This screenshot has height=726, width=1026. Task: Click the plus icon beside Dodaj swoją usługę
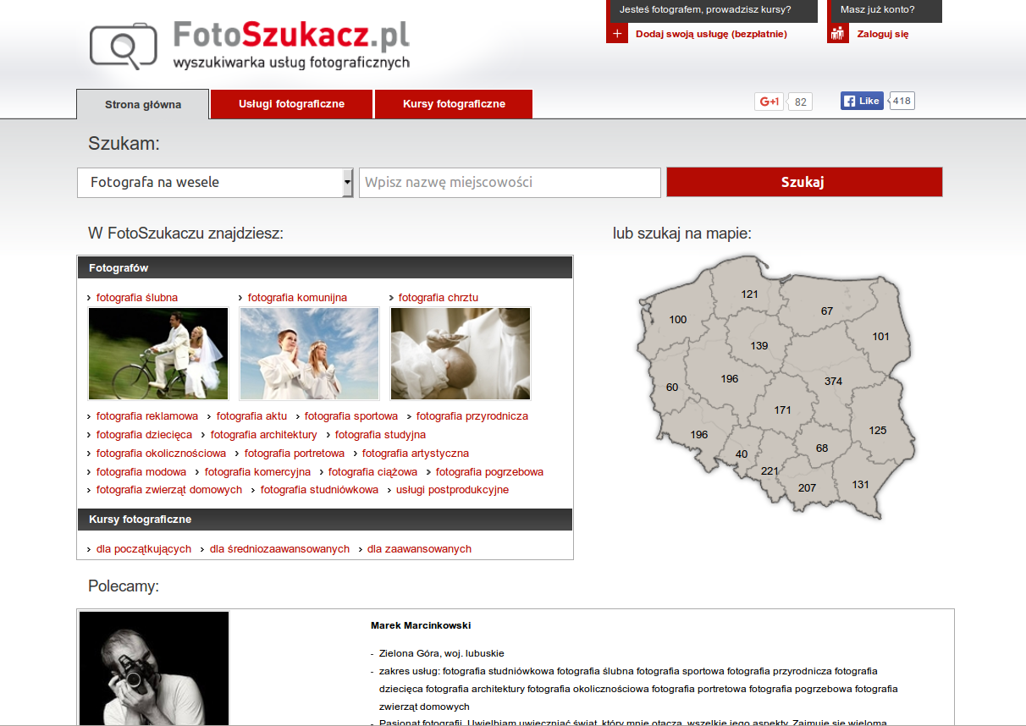pos(617,34)
